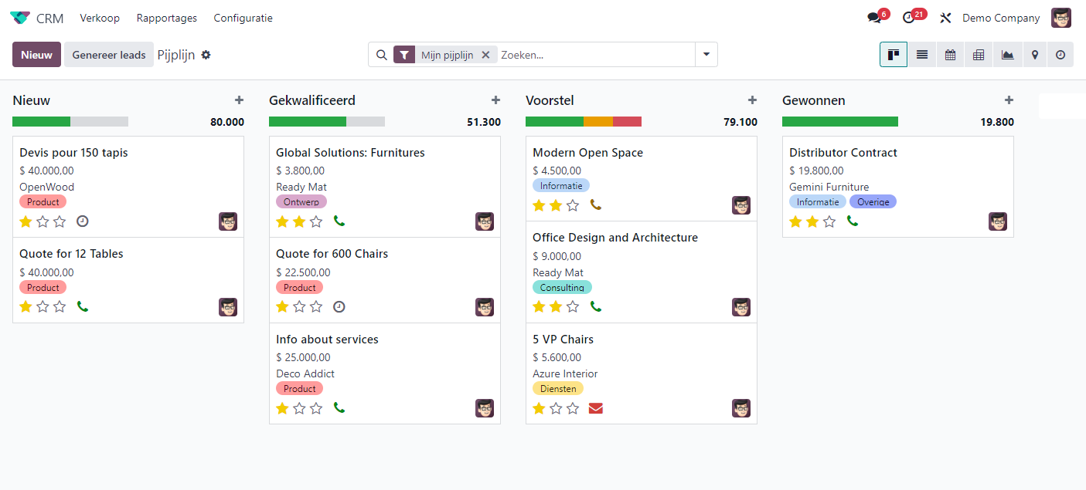Switch to the pivot table view
Screen dimensions: 1086x490
pos(979,55)
